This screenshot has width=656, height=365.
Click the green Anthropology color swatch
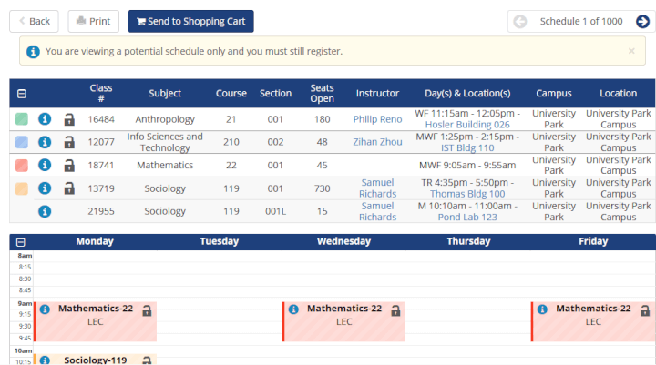click(x=22, y=119)
